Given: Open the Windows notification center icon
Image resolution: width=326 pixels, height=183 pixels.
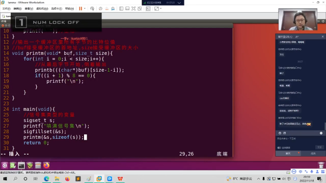Looking at the screenshot, I should (319, 178).
